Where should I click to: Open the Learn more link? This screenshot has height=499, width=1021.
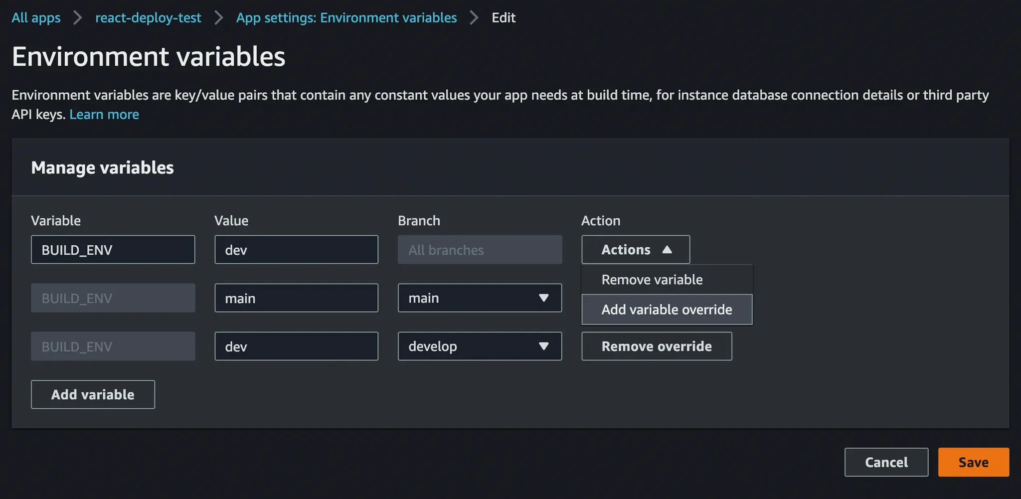(x=104, y=115)
